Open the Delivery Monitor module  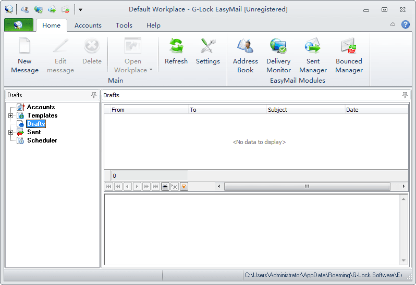point(278,56)
